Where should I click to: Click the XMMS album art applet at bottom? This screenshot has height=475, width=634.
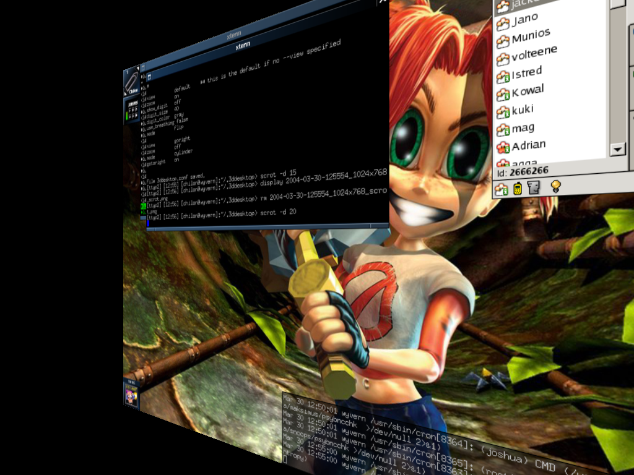(x=131, y=396)
